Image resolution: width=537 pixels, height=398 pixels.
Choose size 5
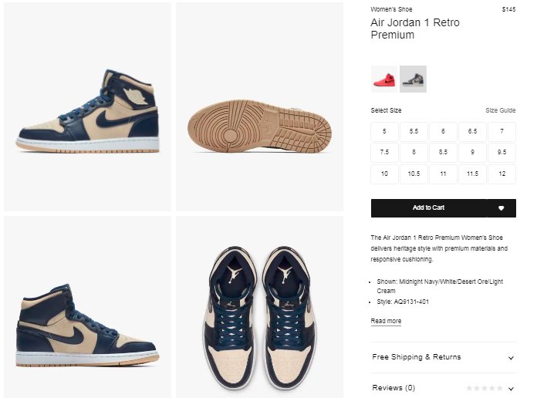point(384,132)
